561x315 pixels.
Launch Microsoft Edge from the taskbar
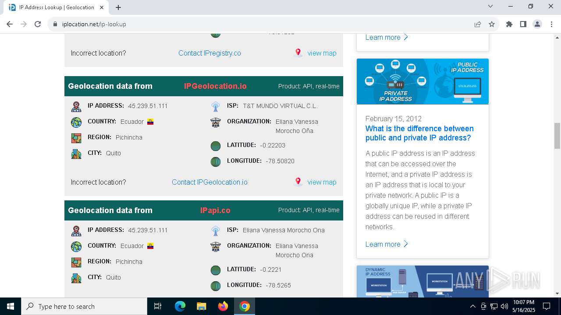tap(180, 306)
